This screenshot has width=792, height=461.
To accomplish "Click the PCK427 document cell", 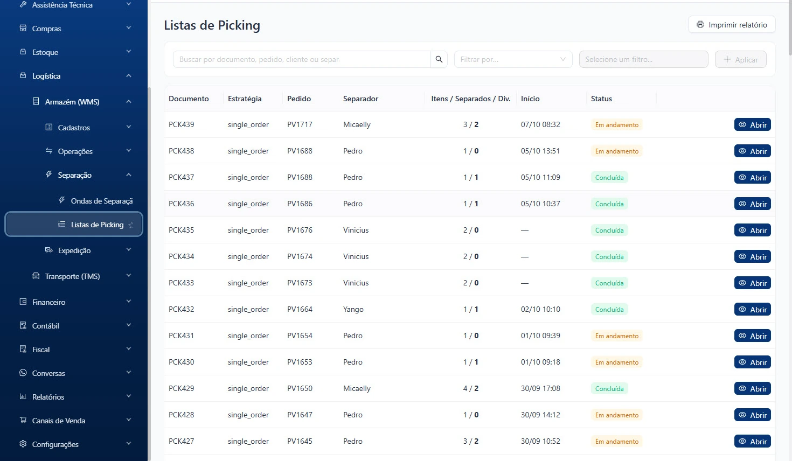I will [182, 441].
